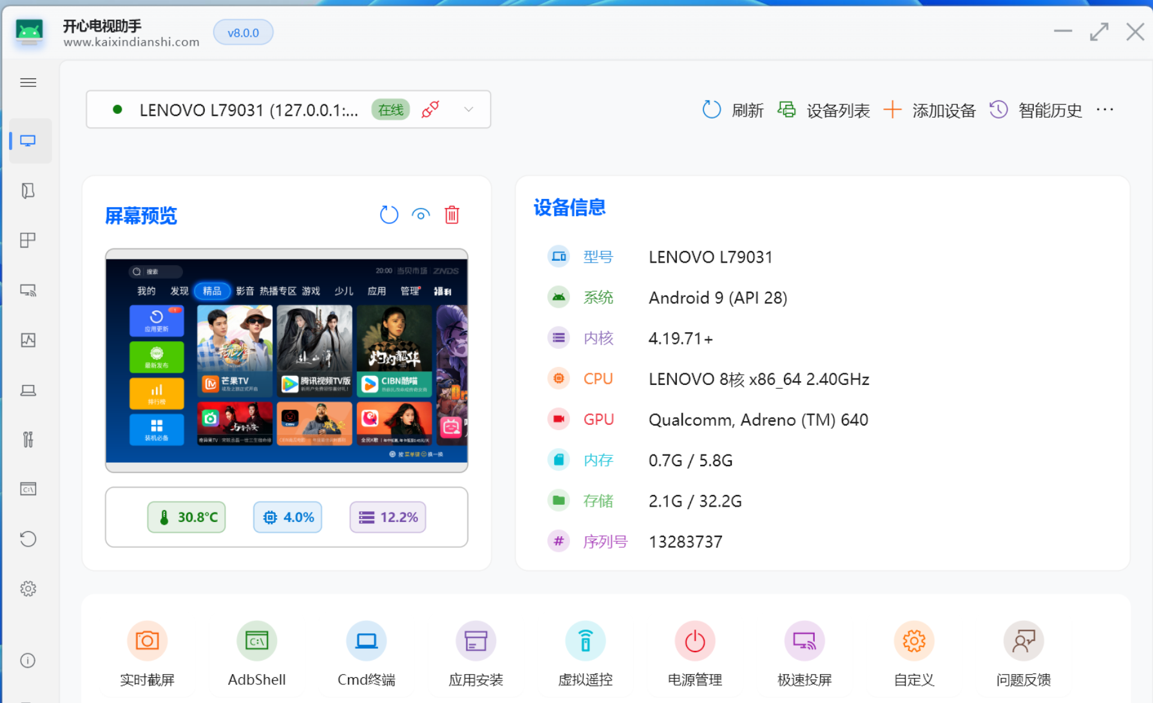
Task: Open the hamburger menu in sidebar
Action: tap(28, 82)
